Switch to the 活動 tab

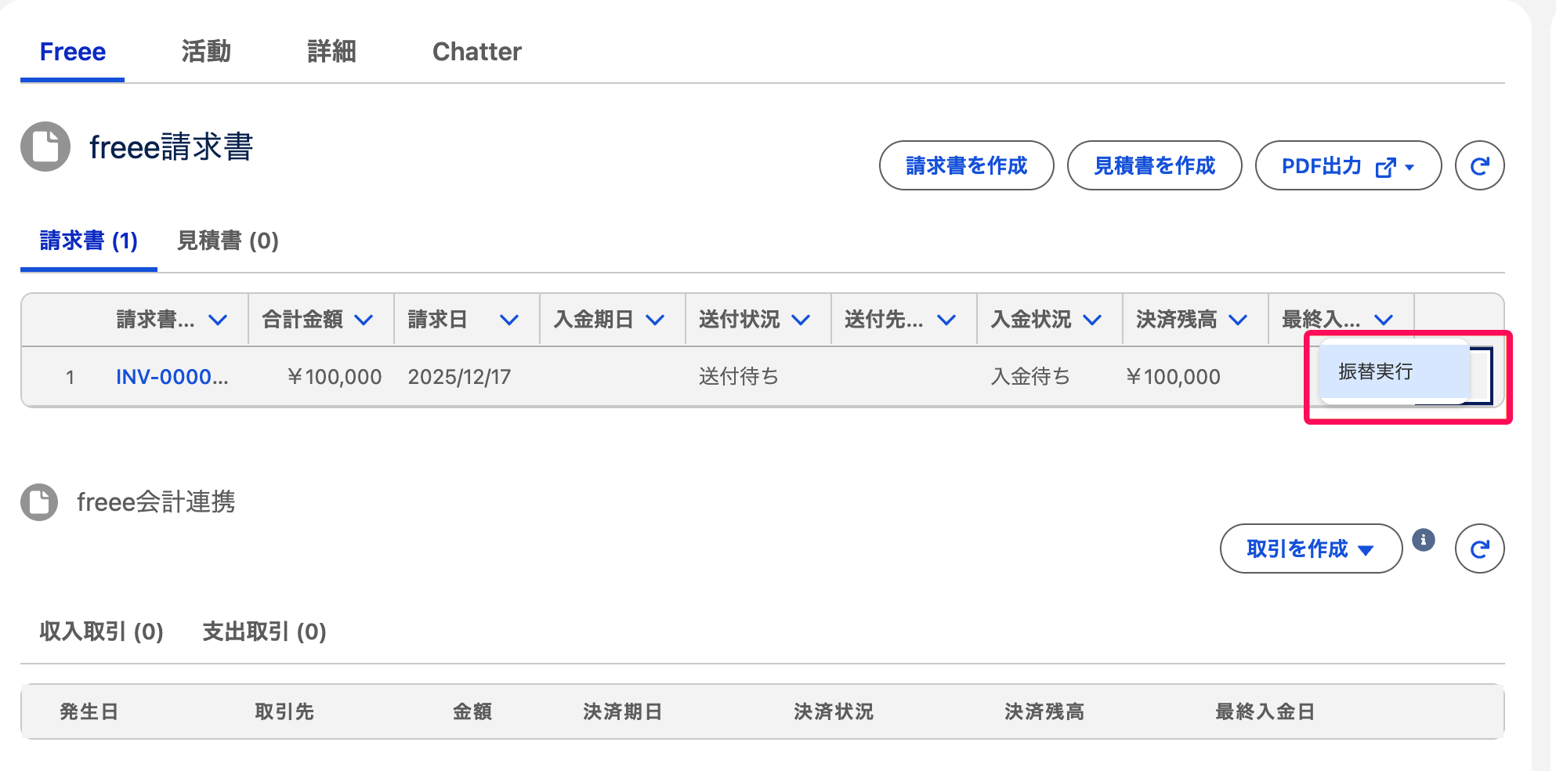point(206,52)
